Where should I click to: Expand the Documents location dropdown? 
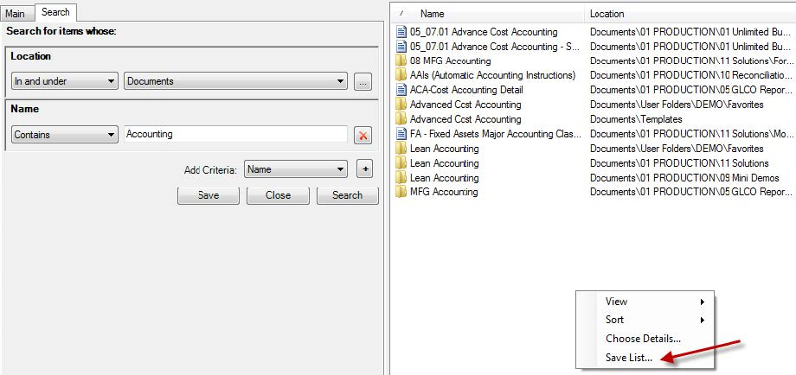coord(236,81)
